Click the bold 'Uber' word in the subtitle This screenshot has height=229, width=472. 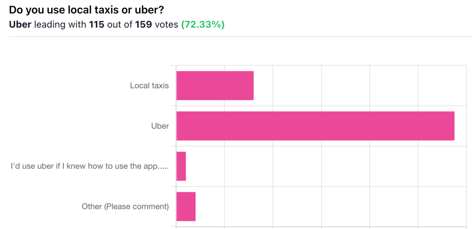(20, 25)
